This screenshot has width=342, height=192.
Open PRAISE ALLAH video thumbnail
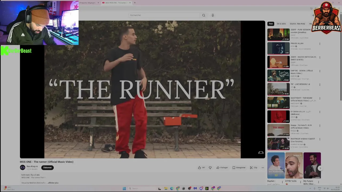coord(278,48)
